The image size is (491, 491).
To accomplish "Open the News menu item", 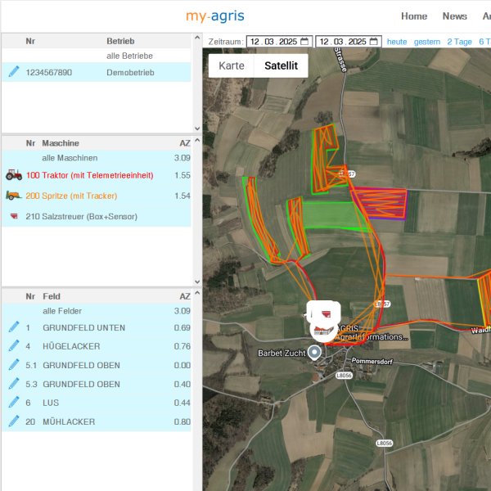I will (454, 16).
